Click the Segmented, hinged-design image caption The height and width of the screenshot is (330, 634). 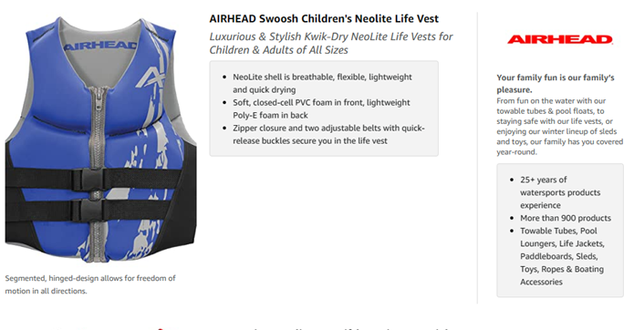pyautogui.click(x=90, y=284)
